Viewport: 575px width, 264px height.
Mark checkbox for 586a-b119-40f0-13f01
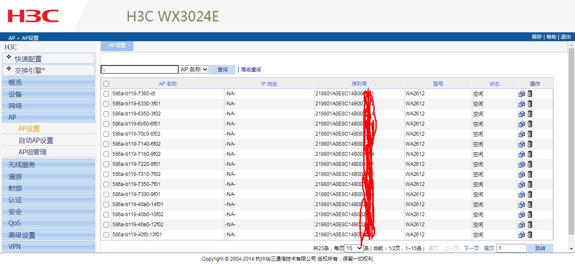point(106,235)
